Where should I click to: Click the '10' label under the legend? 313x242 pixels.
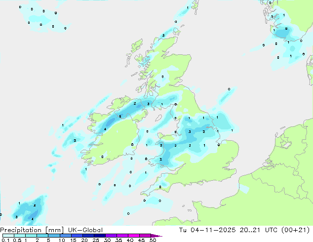coord(62,240)
